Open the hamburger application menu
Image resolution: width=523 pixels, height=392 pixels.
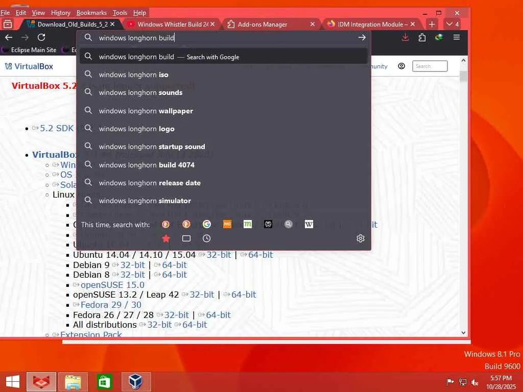click(x=457, y=37)
